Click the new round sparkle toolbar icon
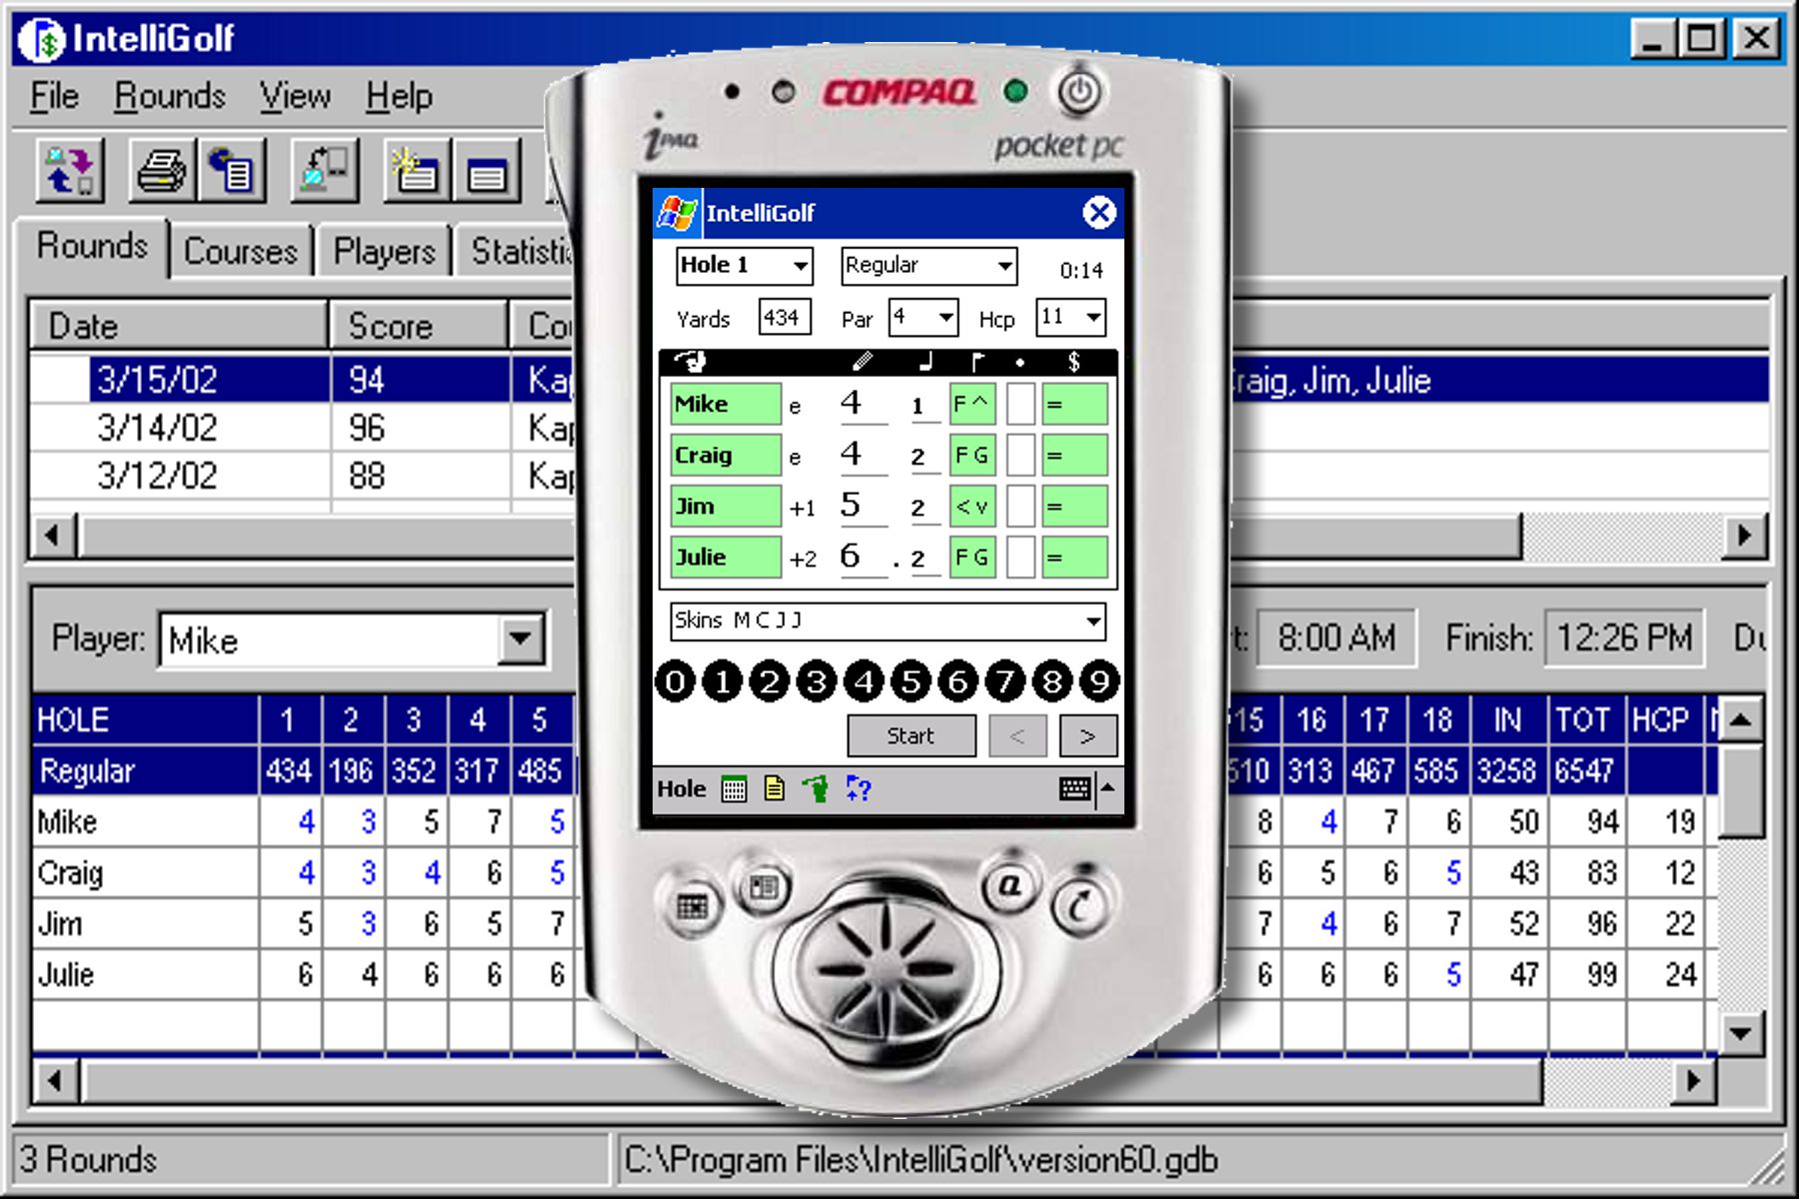1799x1199 pixels. pyautogui.click(x=417, y=172)
